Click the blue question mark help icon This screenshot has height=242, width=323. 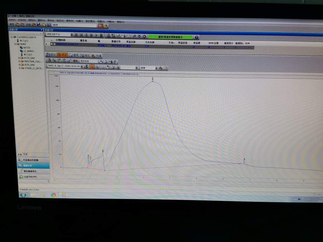tap(197, 37)
